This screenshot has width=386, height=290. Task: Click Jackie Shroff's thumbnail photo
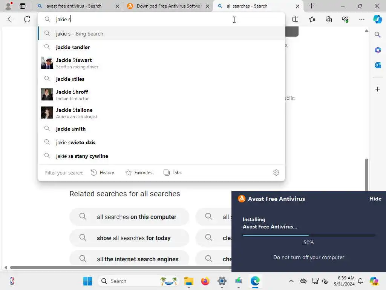[x=47, y=94]
